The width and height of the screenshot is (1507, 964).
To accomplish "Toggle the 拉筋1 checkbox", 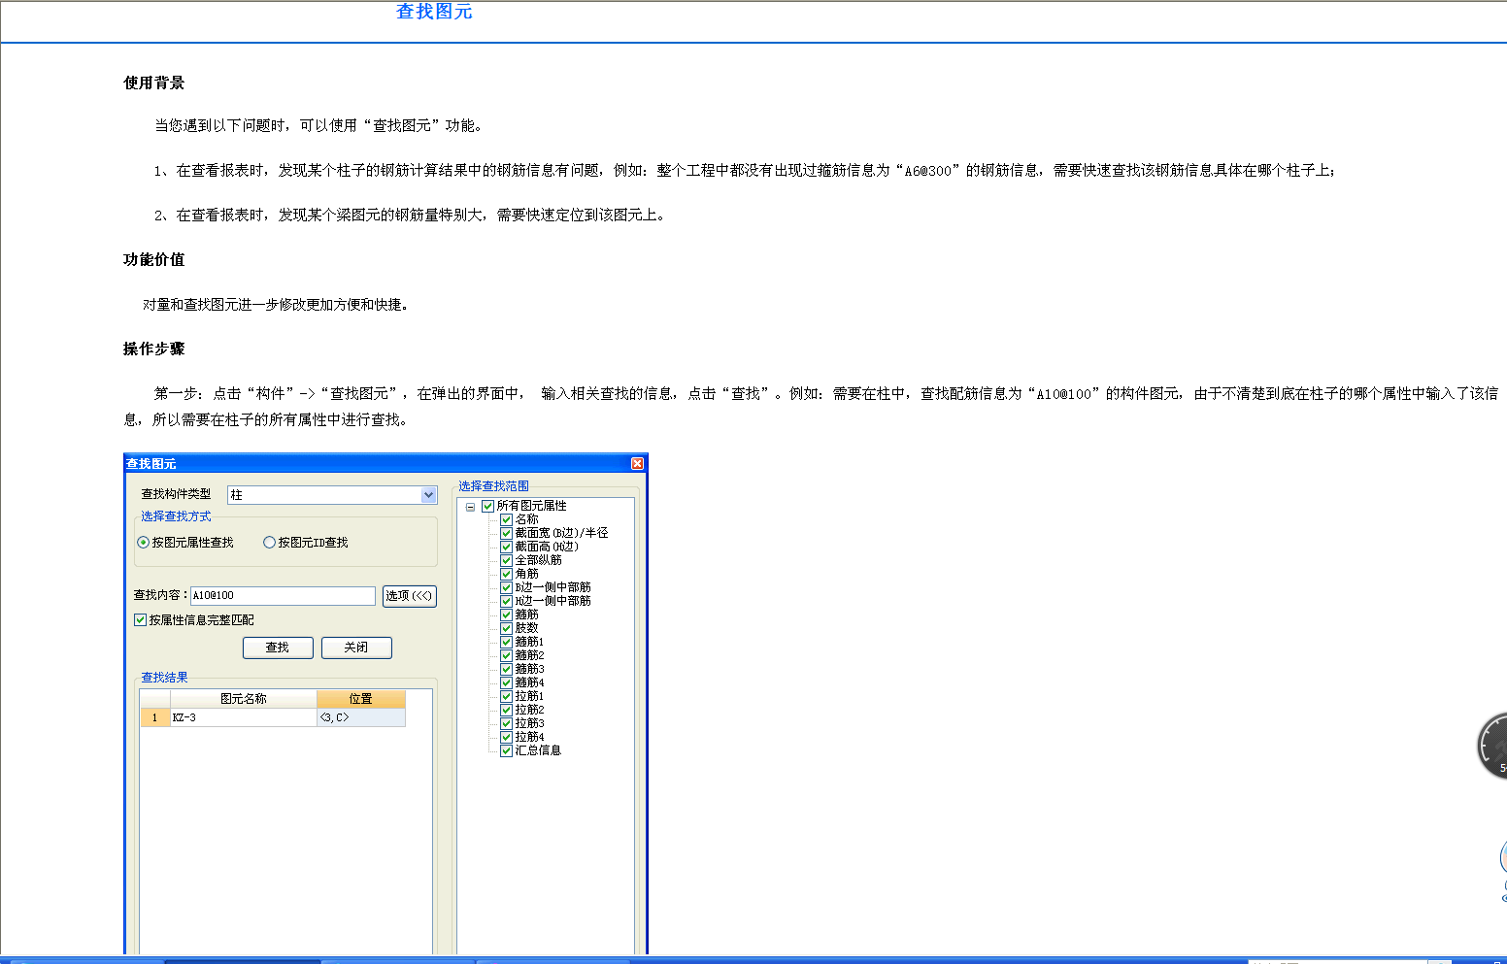I will [506, 696].
